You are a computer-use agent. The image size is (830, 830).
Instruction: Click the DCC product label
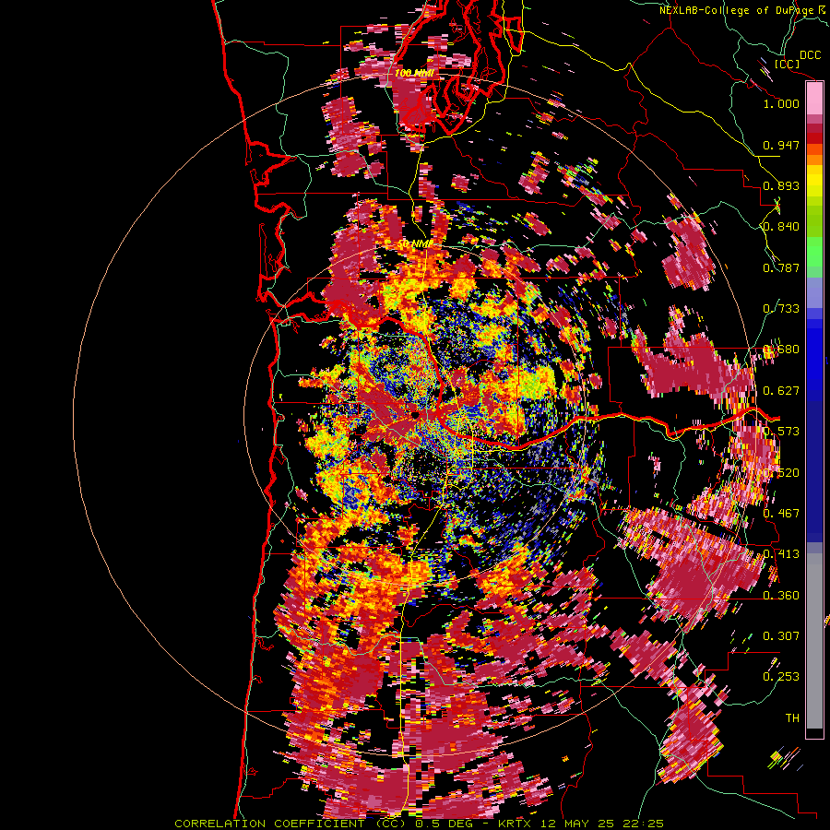click(x=810, y=55)
